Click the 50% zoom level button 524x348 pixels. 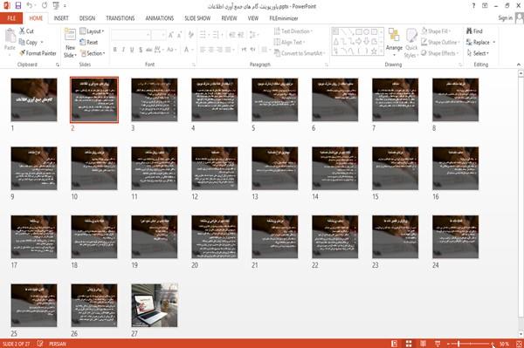click(504, 344)
